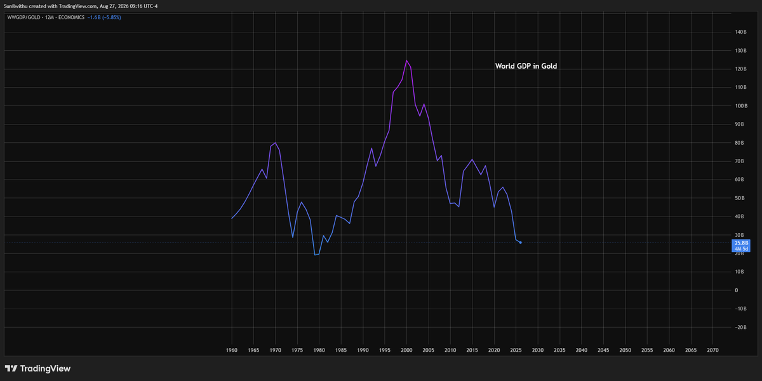The image size is (762, 381).
Task: Click the 2030 label on time axis
Action: pos(538,350)
